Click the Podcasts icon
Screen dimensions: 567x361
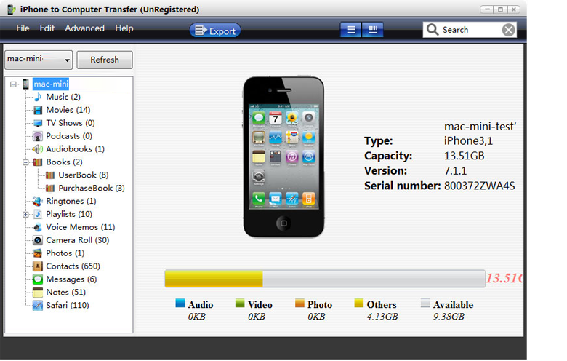pos(38,136)
